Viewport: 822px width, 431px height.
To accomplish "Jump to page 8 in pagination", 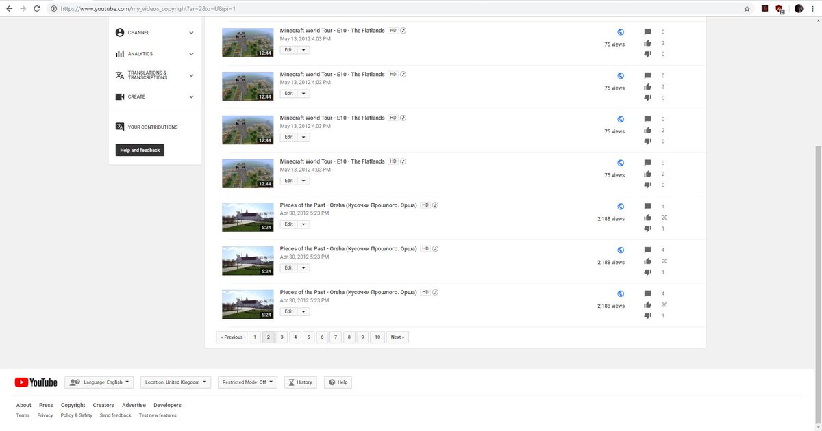I will click(349, 337).
